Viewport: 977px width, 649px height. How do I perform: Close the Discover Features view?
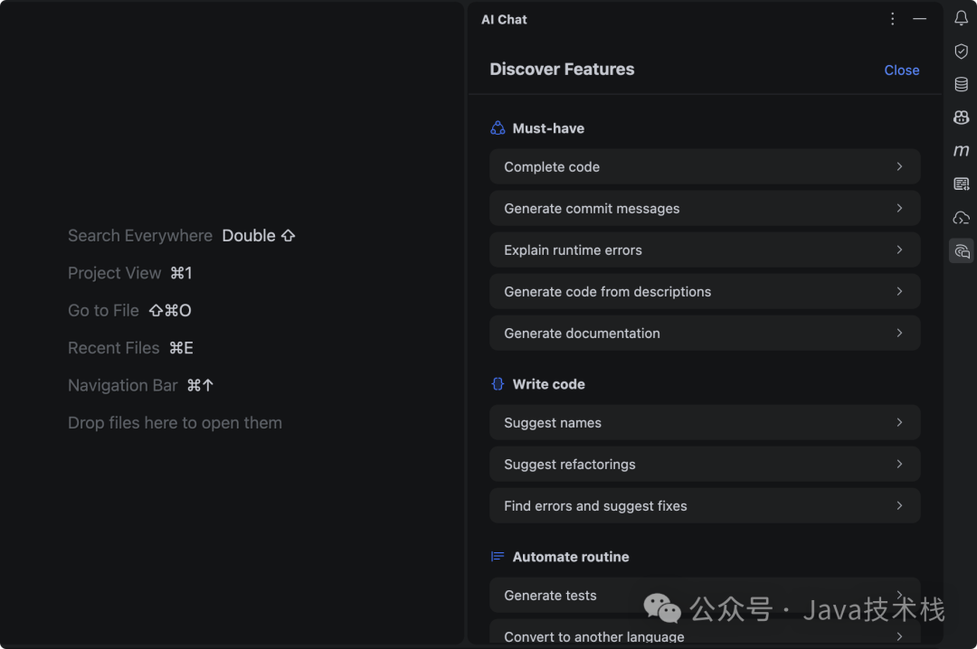(x=901, y=71)
